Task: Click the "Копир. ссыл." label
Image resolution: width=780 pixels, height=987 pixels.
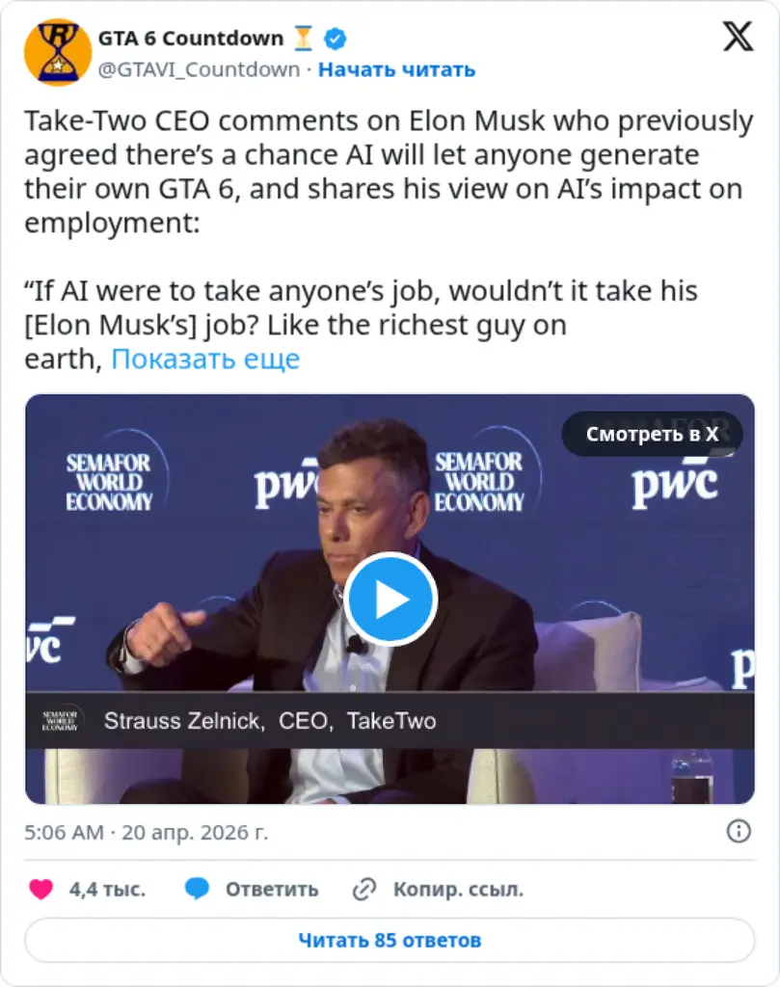Action: (x=458, y=890)
